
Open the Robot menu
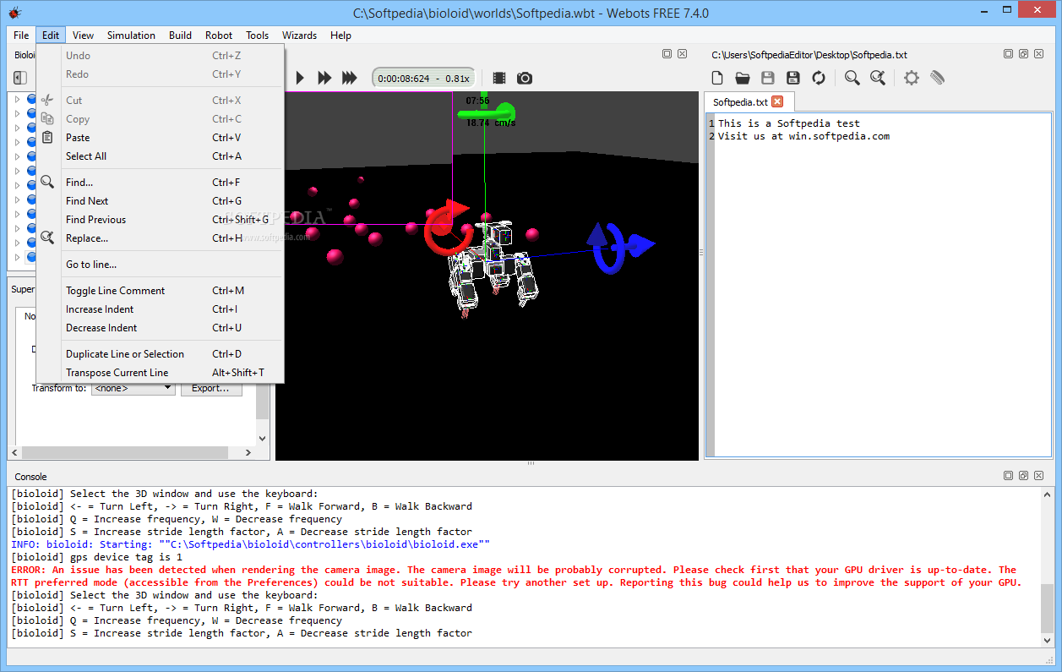tap(219, 36)
